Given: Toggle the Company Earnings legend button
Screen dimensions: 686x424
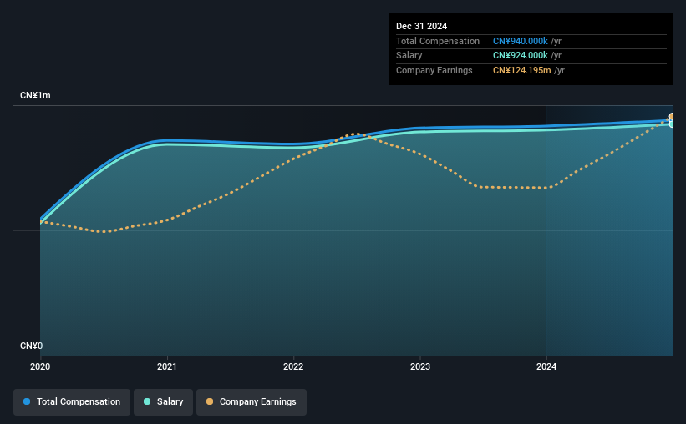Looking at the screenshot, I should coord(252,401).
